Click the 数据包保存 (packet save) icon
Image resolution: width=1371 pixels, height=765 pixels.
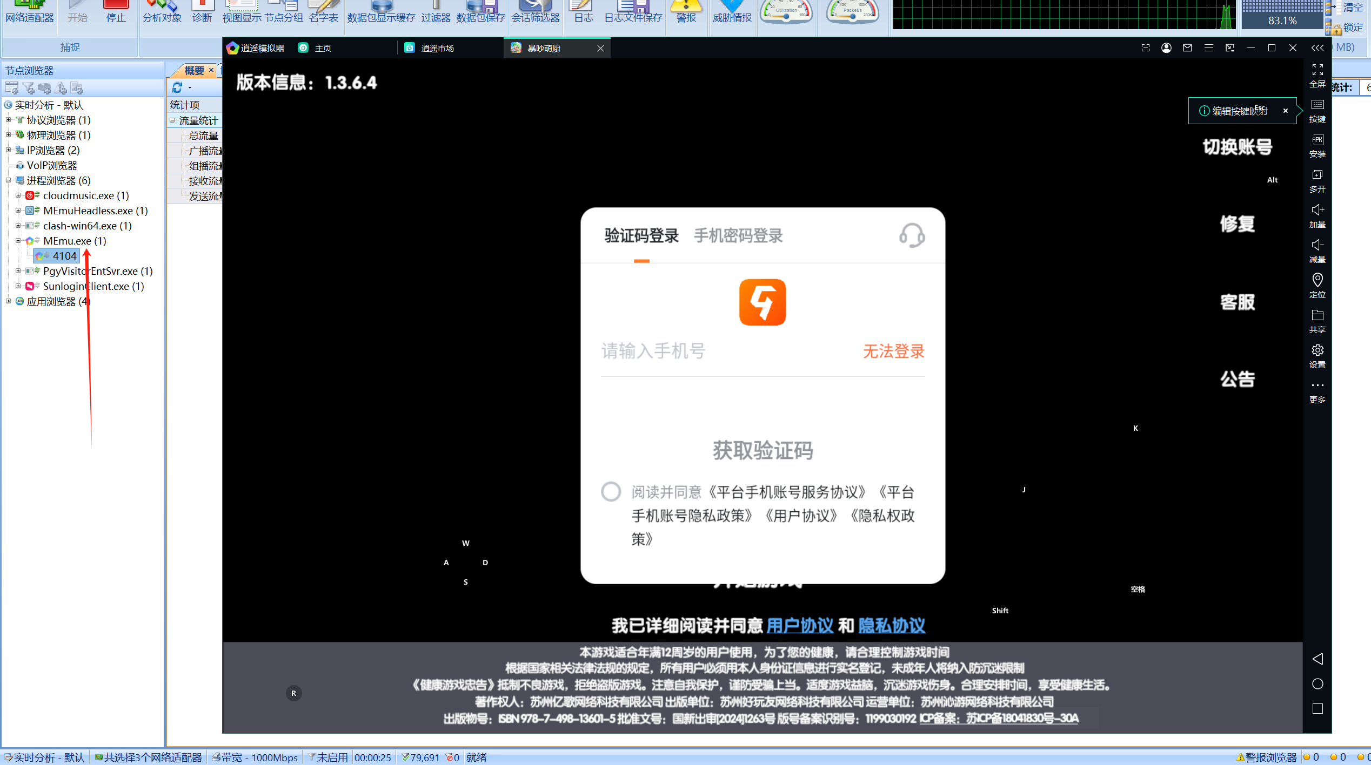[480, 11]
